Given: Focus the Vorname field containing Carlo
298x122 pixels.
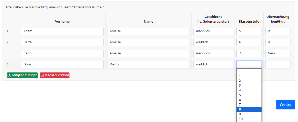Looking at the screenshot, I should pos(62,53).
